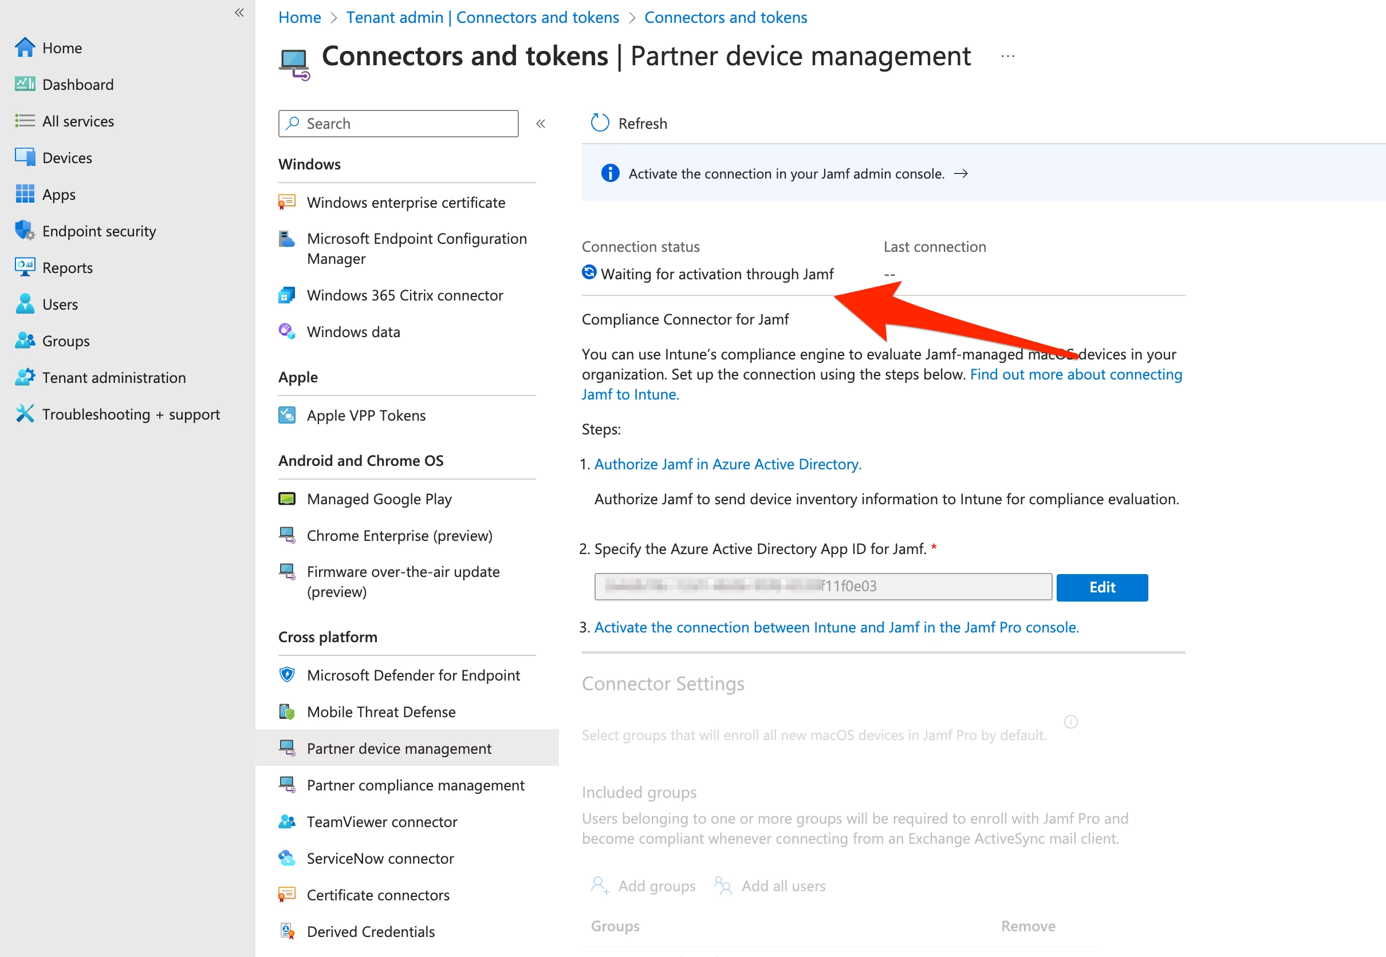Click the Remove column header

coord(1028,926)
